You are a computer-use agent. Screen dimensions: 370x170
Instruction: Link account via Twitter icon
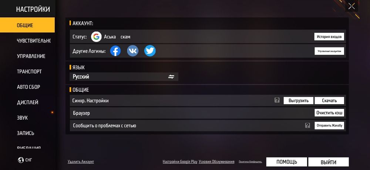(x=150, y=51)
